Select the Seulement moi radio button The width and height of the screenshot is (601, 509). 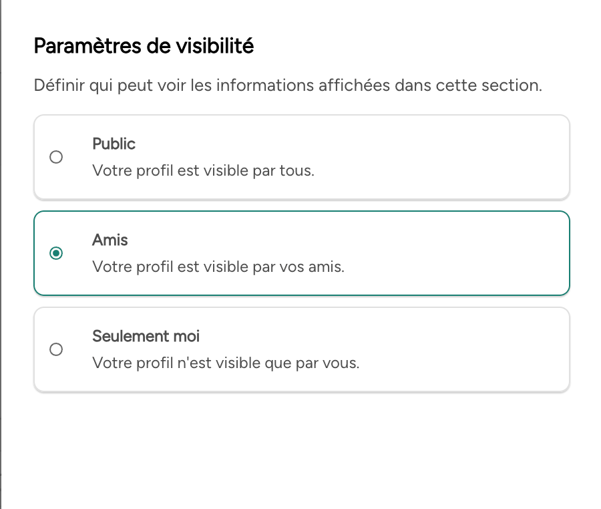click(57, 349)
